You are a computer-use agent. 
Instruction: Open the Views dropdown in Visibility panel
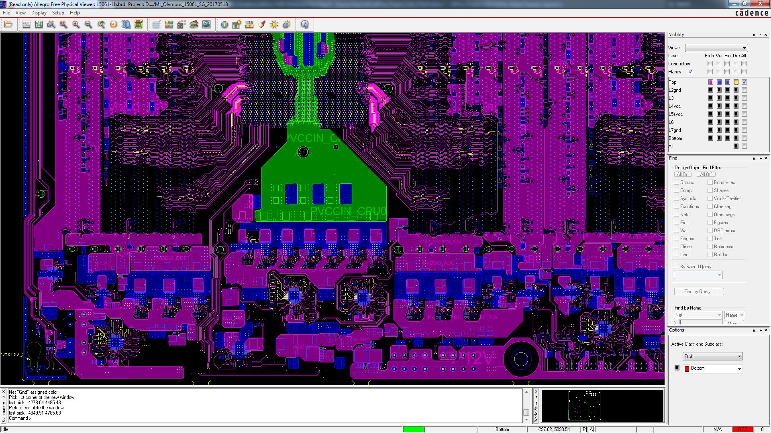pos(716,48)
